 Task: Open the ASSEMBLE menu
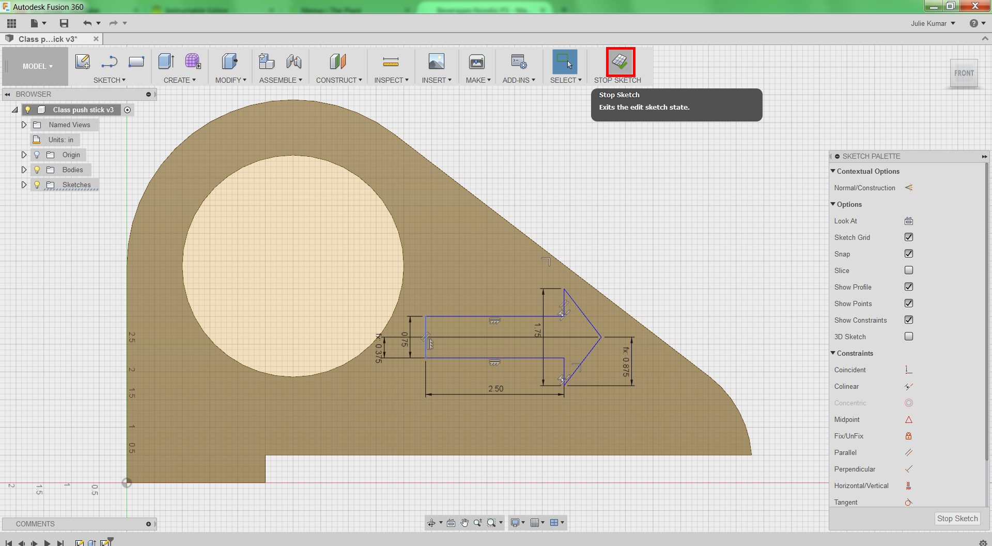coord(280,80)
